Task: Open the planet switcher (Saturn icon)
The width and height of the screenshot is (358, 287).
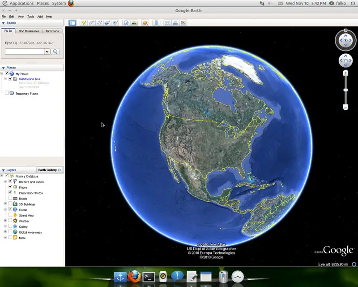Action: tap(145, 23)
